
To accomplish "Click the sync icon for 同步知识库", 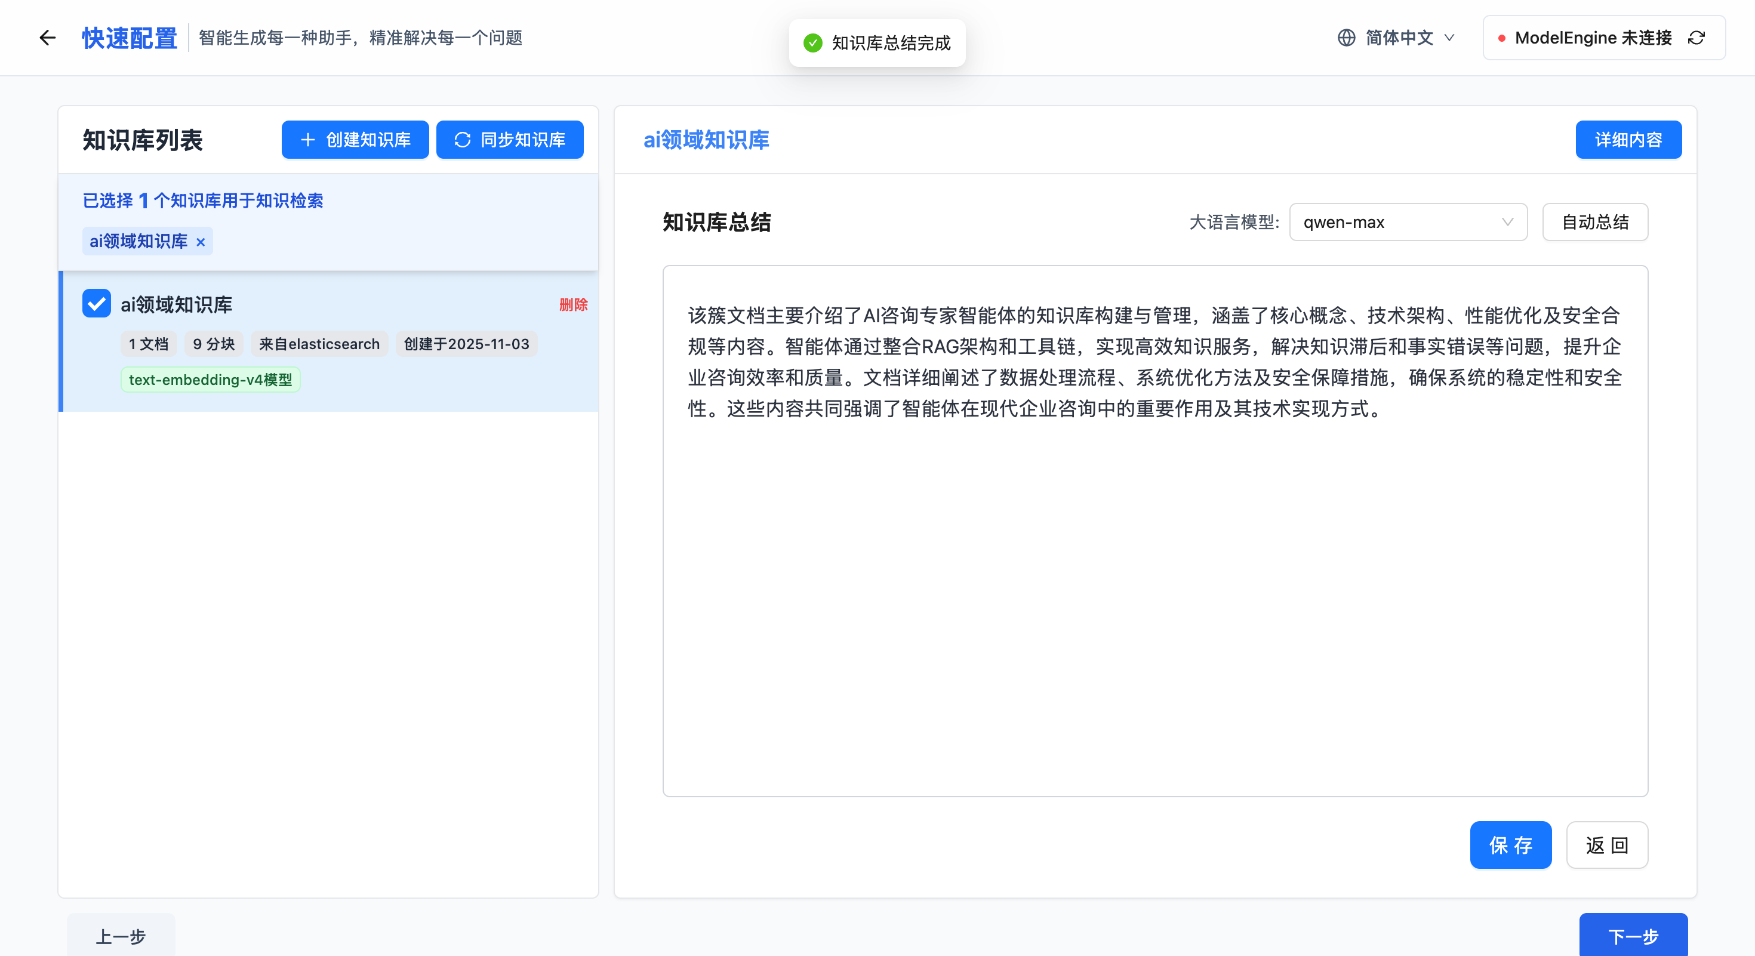I will coord(463,140).
